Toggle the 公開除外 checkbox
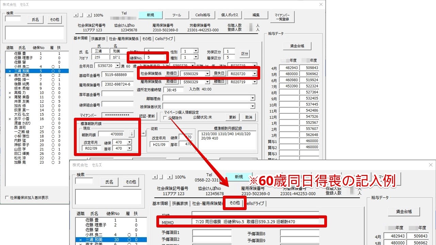Viewport: 436px width, 245px height. coord(165,118)
